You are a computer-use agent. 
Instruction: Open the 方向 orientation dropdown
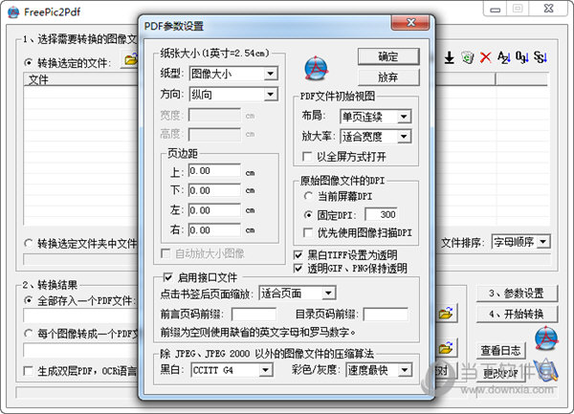[x=270, y=95]
